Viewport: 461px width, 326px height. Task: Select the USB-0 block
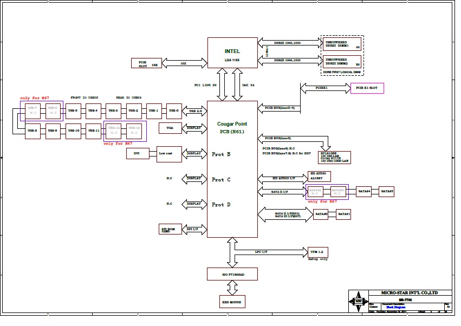pyautogui.click(x=174, y=110)
